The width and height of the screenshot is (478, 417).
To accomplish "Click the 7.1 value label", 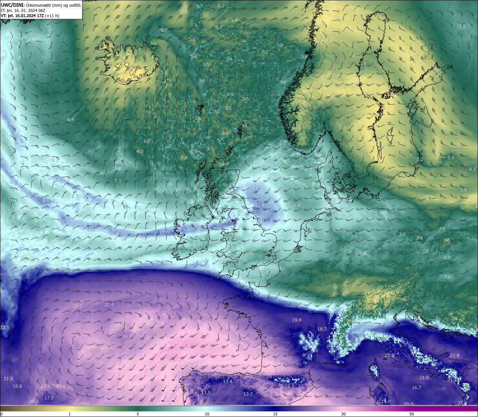I will pyautogui.click(x=462, y=26).
